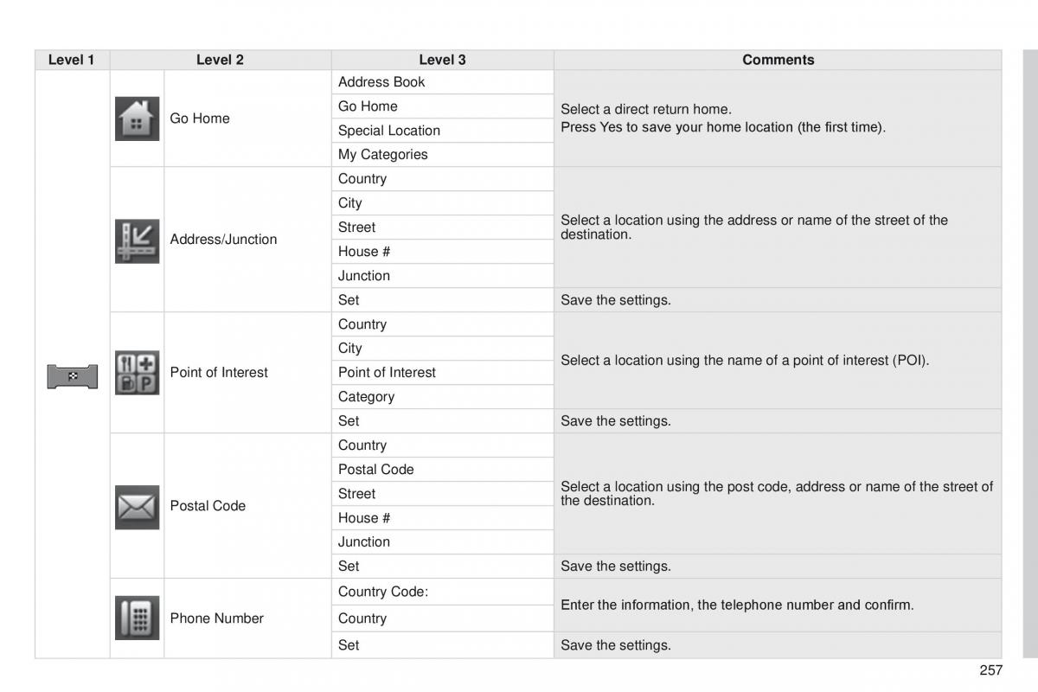This screenshot has height=692, width=1038.
Task: Select the Address/Junction map icon
Action: pos(138,240)
